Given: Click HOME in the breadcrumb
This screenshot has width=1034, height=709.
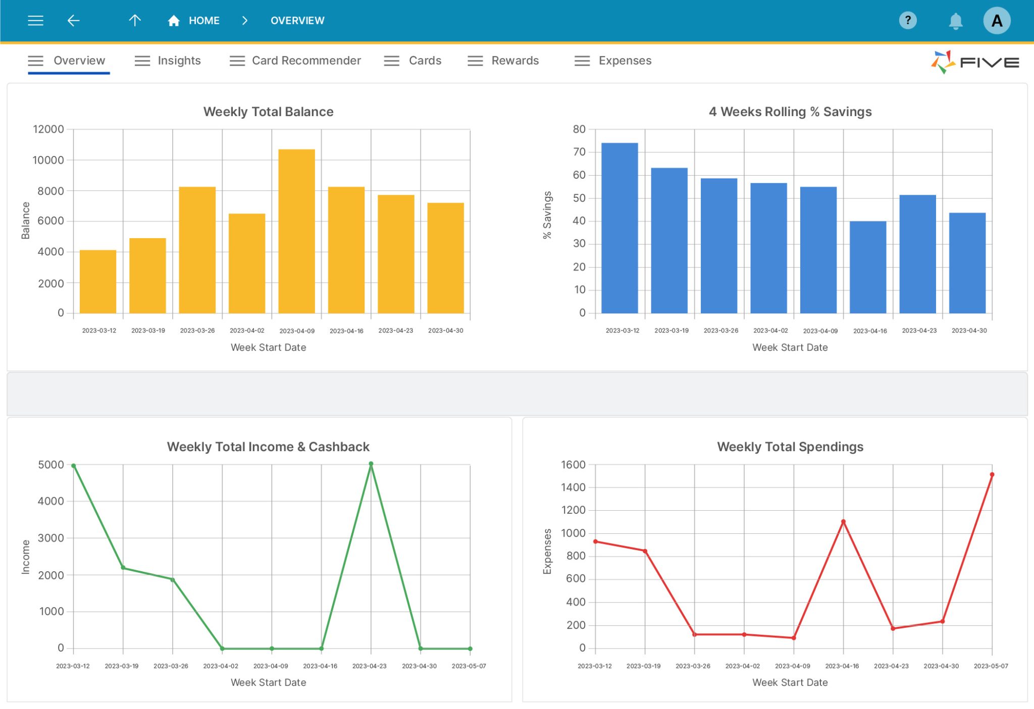Looking at the screenshot, I should [203, 20].
